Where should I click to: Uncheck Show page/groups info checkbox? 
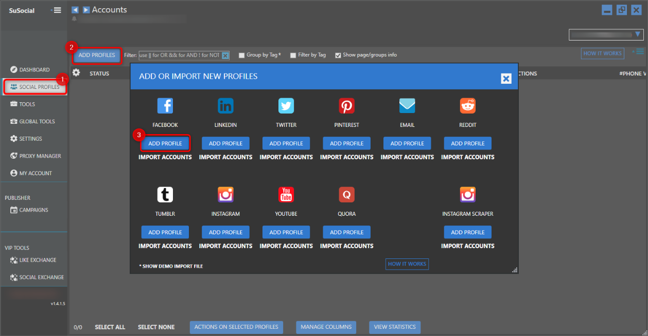point(338,55)
